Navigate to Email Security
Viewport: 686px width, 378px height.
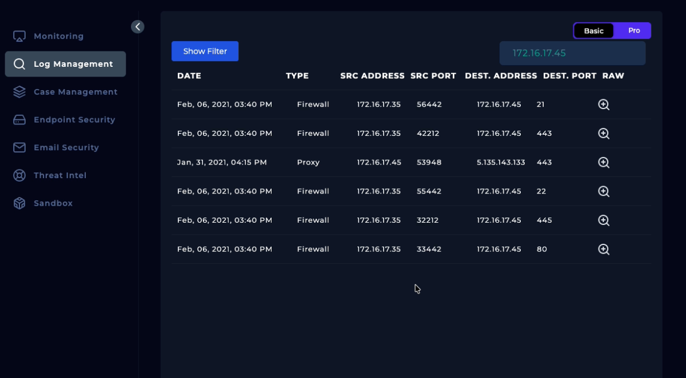[66, 147]
